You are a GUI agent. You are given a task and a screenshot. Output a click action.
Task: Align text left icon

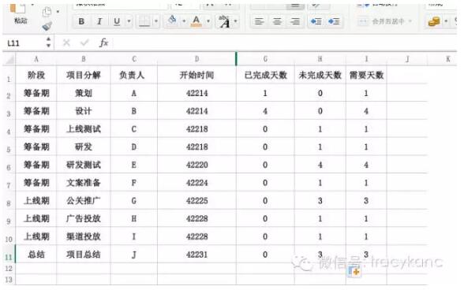259,21
